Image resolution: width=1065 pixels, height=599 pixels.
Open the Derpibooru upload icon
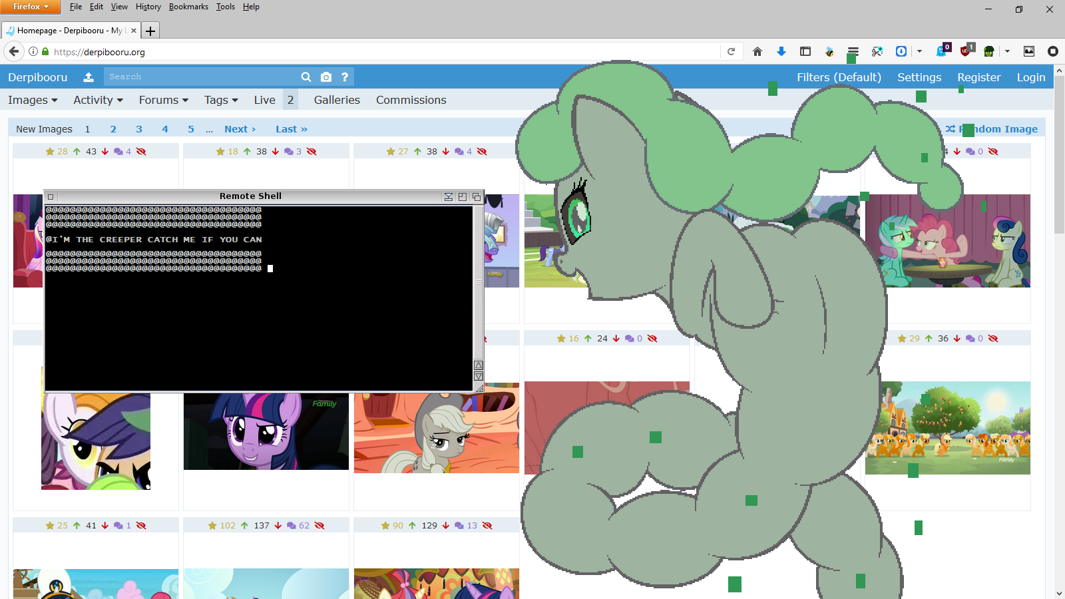[x=89, y=77]
